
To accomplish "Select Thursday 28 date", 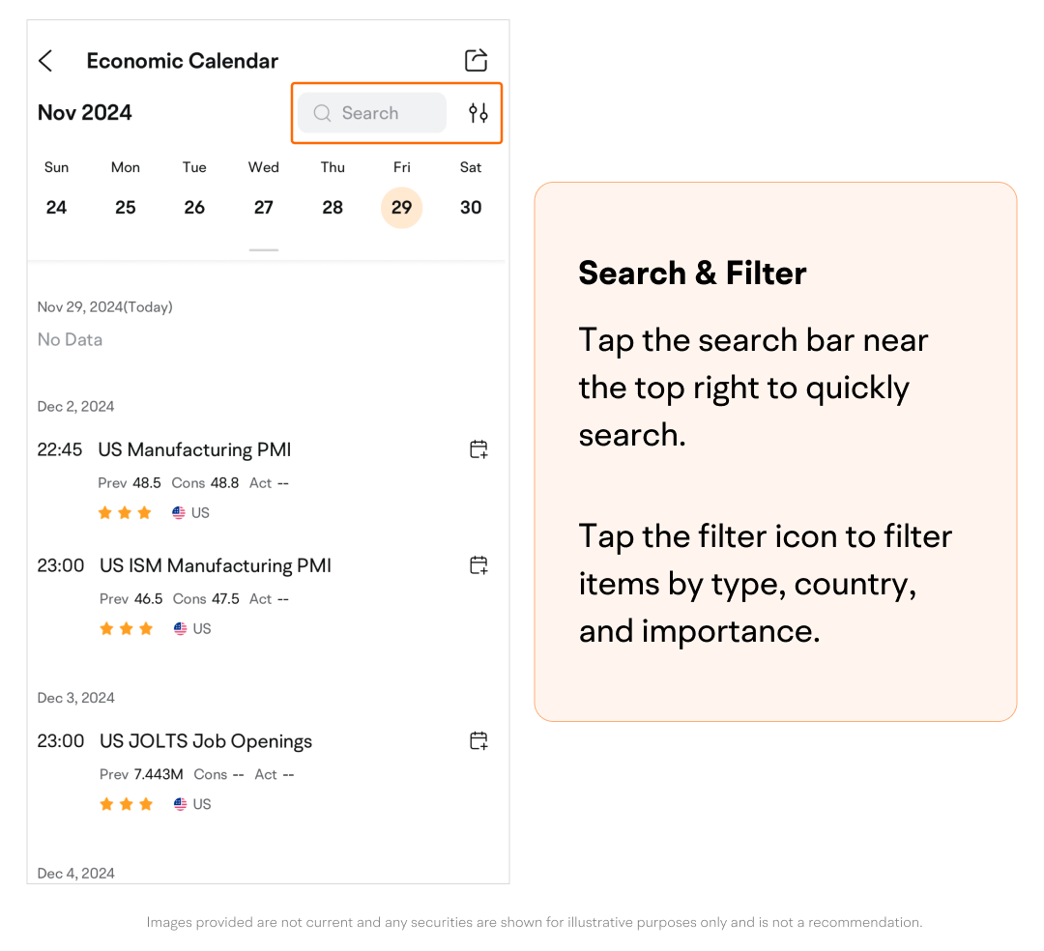I will [333, 207].
